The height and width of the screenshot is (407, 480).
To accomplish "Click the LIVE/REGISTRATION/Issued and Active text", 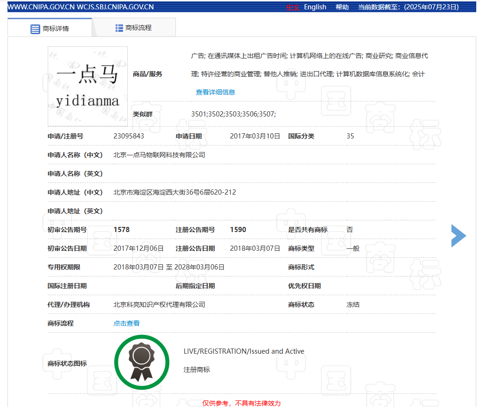I will coord(244,351).
